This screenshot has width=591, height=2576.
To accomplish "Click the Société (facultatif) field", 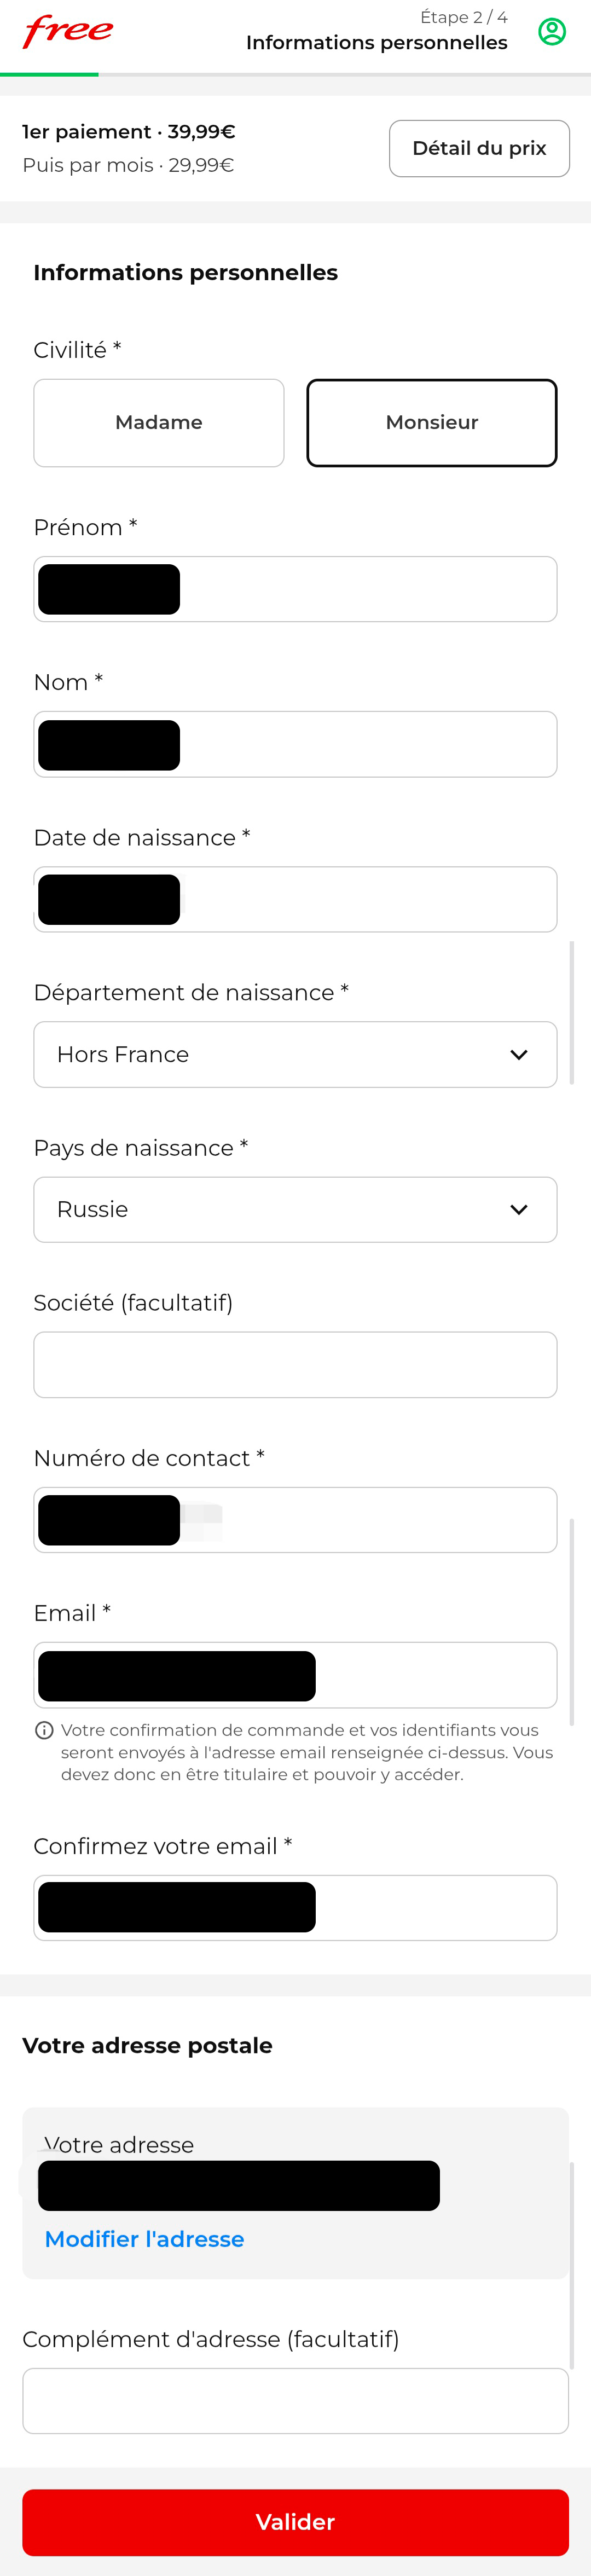I will pyautogui.click(x=295, y=1364).
